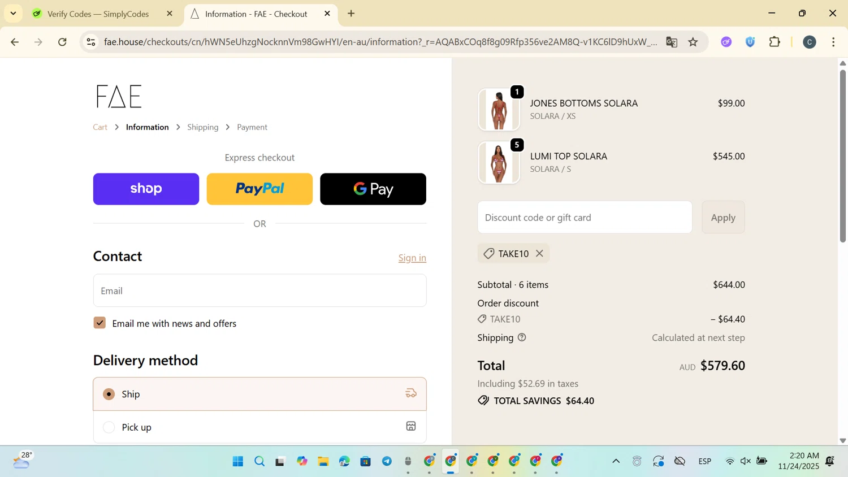Reload the checkout page
This screenshot has height=477, width=848.
tap(63, 42)
